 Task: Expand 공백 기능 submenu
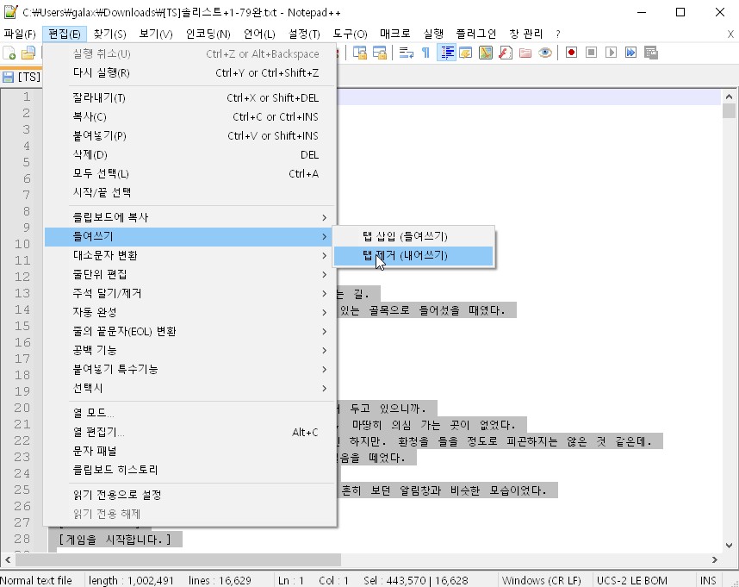pos(189,350)
